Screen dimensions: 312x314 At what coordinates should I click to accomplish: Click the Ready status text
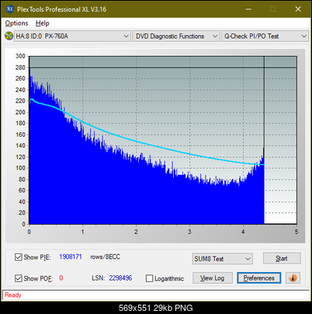pyautogui.click(x=12, y=295)
